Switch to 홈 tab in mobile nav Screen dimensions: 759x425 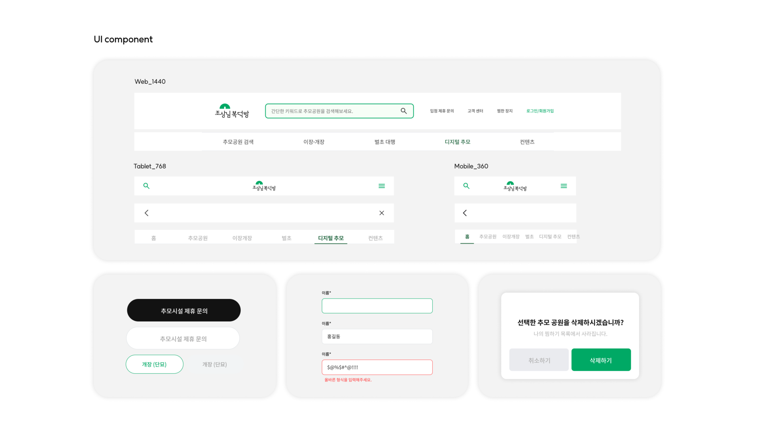pyautogui.click(x=467, y=237)
